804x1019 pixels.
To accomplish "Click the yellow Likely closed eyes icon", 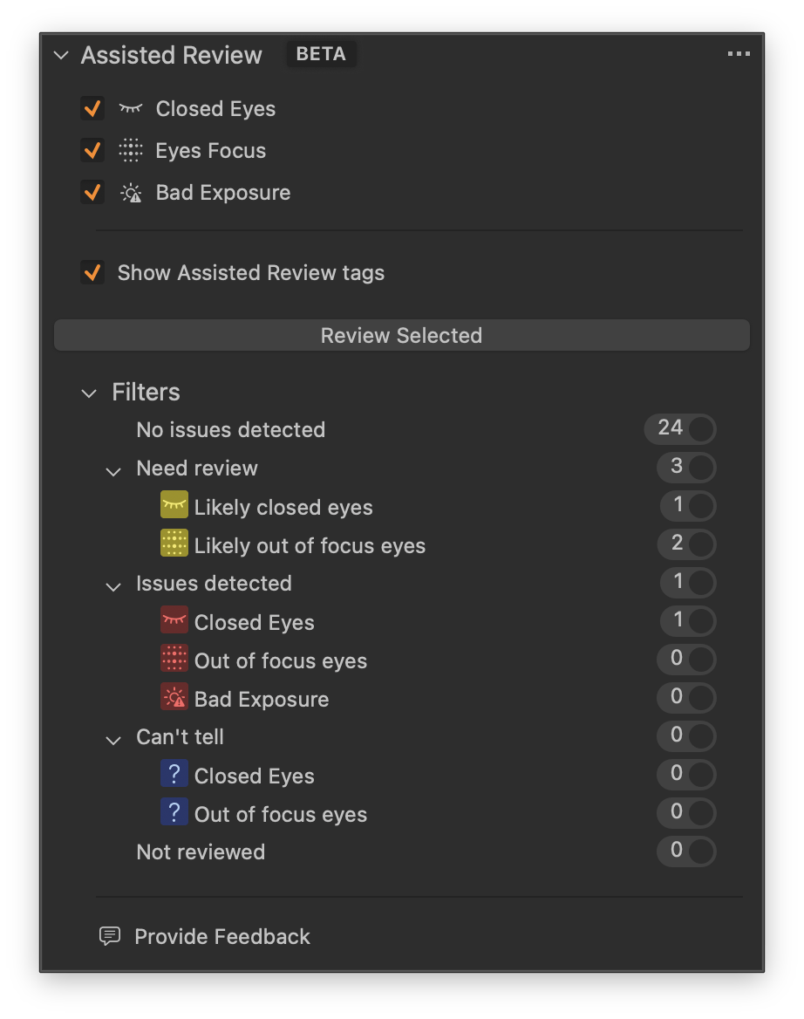I will (x=174, y=504).
